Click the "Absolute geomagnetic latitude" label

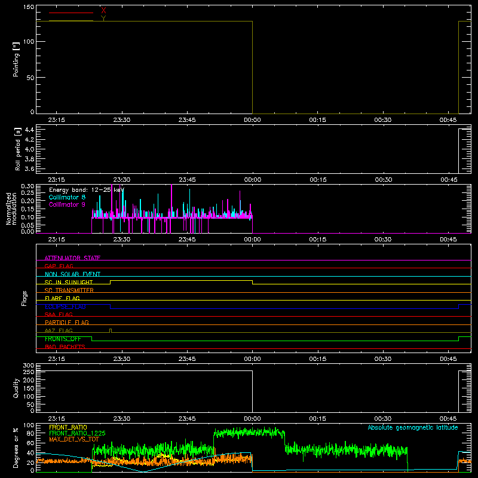(x=413, y=427)
